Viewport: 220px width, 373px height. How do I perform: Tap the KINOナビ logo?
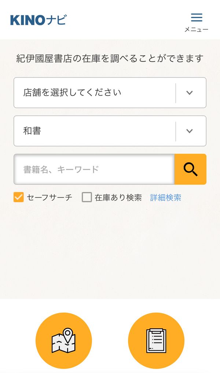tap(38, 20)
